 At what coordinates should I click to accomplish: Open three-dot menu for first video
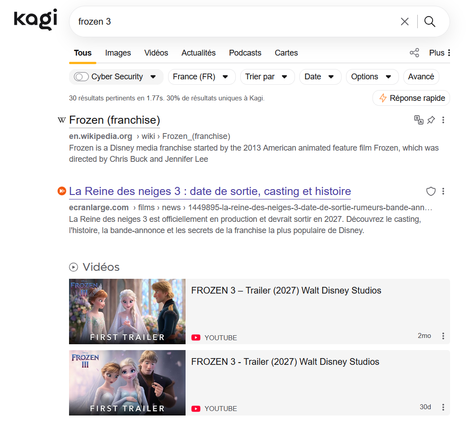[x=443, y=336]
